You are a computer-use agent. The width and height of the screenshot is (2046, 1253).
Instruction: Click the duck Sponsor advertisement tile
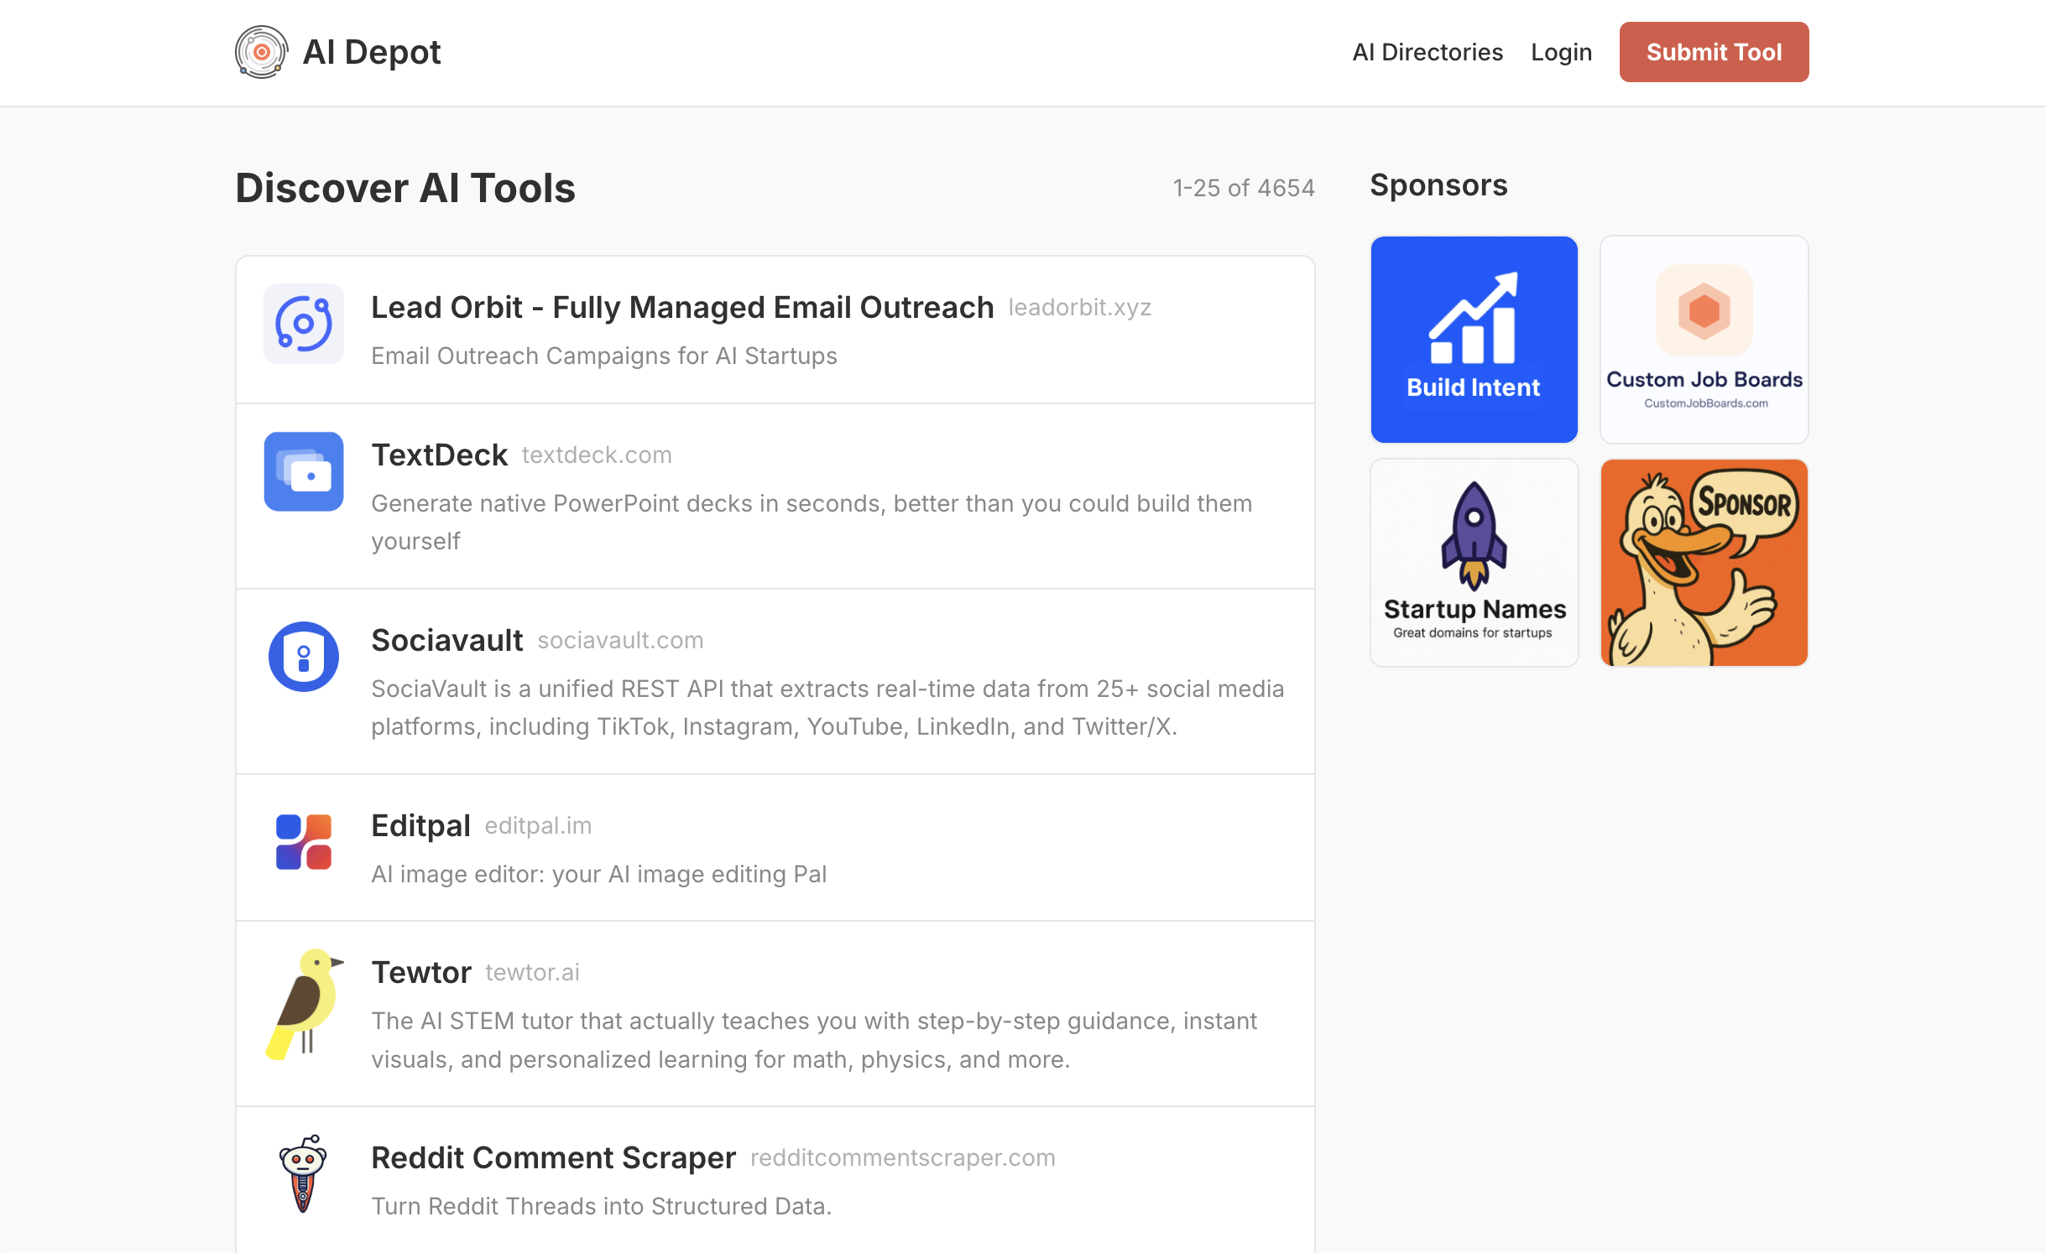coord(1704,563)
